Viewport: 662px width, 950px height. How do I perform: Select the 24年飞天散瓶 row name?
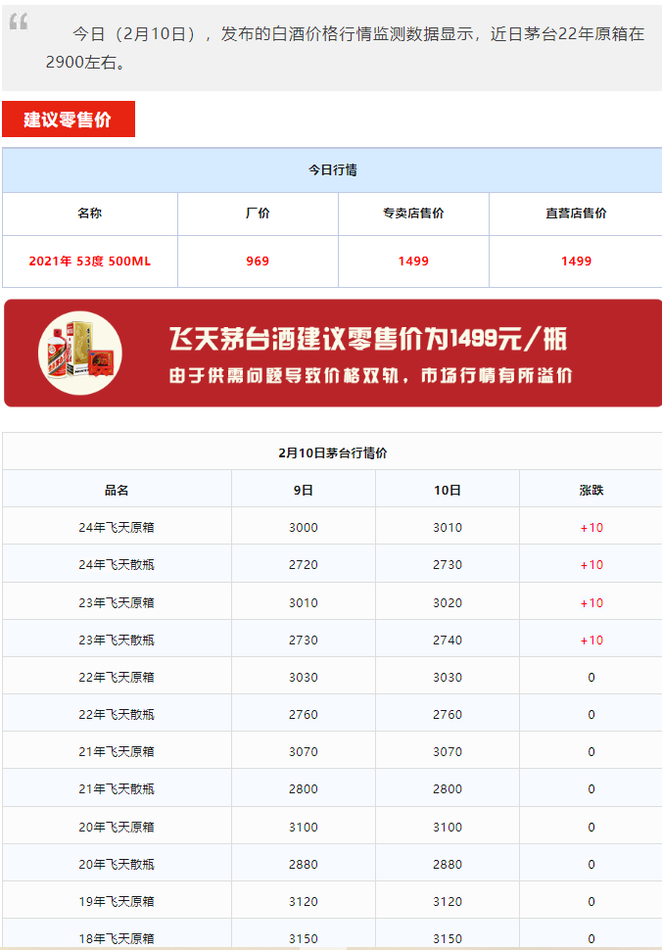tap(117, 565)
